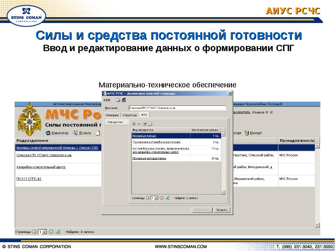Go to next page in dialog pager

[x=162, y=198]
